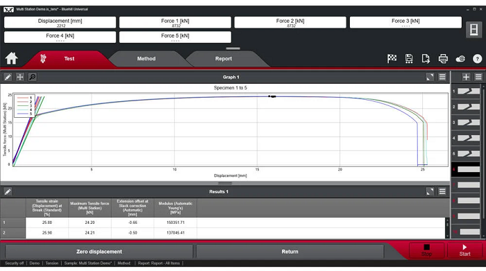Open the frame console icon top right
The image size is (486, 271).
point(474,30)
